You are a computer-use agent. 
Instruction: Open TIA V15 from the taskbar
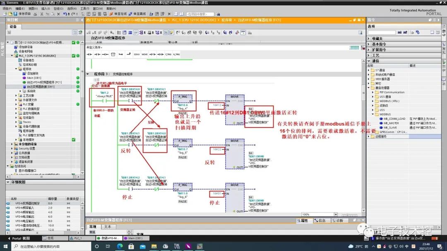(177, 246)
